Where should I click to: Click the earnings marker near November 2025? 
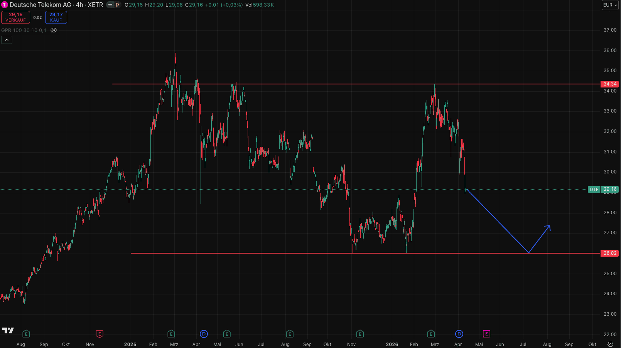pyautogui.click(x=360, y=334)
